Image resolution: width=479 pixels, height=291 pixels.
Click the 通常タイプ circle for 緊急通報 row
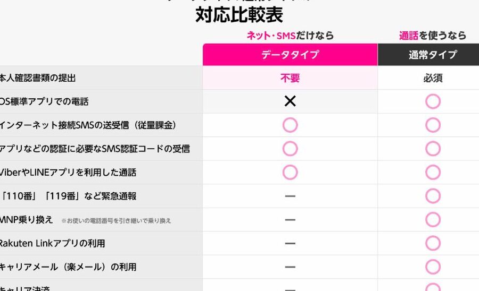[x=433, y=196]
